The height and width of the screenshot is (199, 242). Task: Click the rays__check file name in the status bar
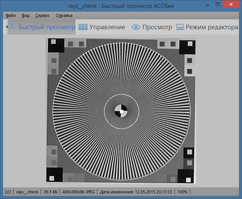pyautogui.click(x=27, y=192)
